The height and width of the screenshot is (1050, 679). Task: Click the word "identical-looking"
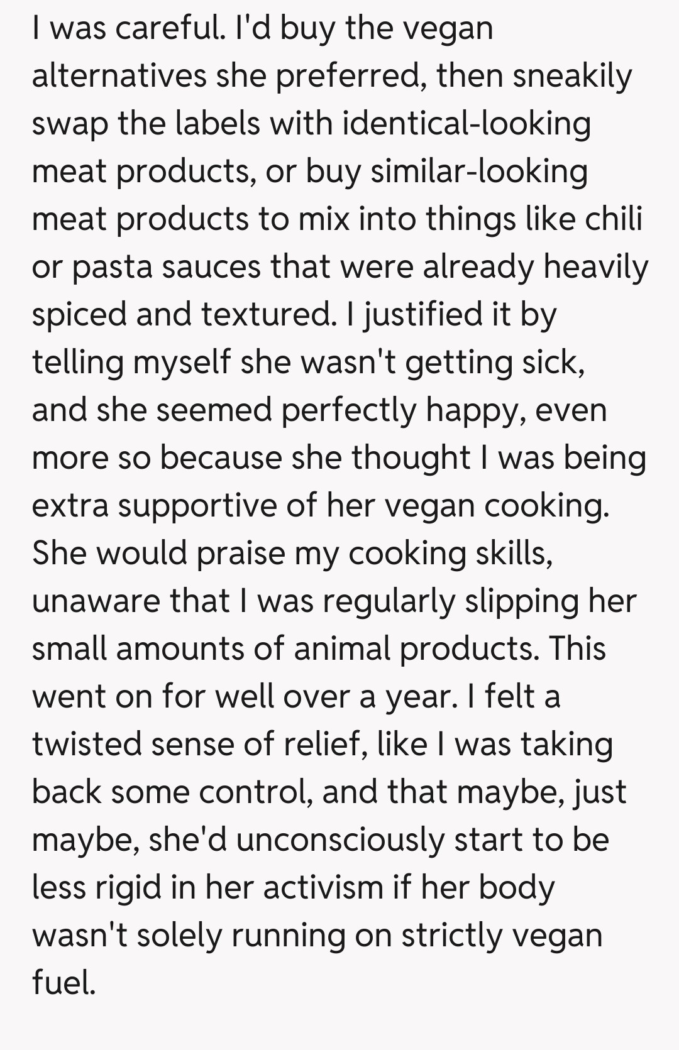(466, 123)
